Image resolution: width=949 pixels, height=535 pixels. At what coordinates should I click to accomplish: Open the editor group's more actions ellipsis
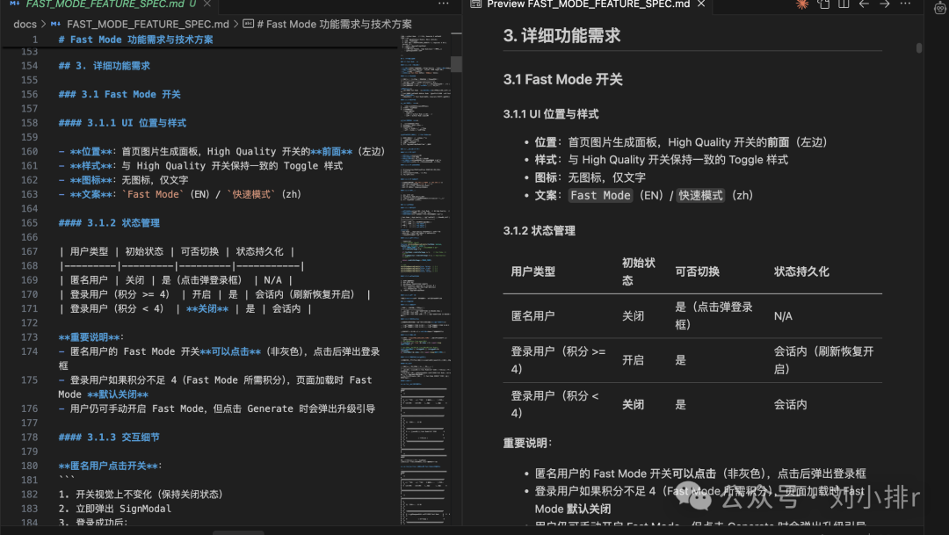(x=442, y=4)
